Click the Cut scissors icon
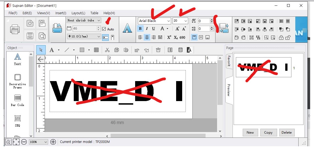Screen dimensions: 314x149 click(107, 50)
